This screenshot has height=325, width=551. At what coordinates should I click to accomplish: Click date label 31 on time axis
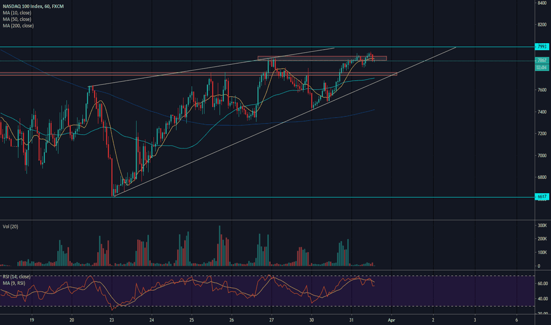(x=351, y=320)
